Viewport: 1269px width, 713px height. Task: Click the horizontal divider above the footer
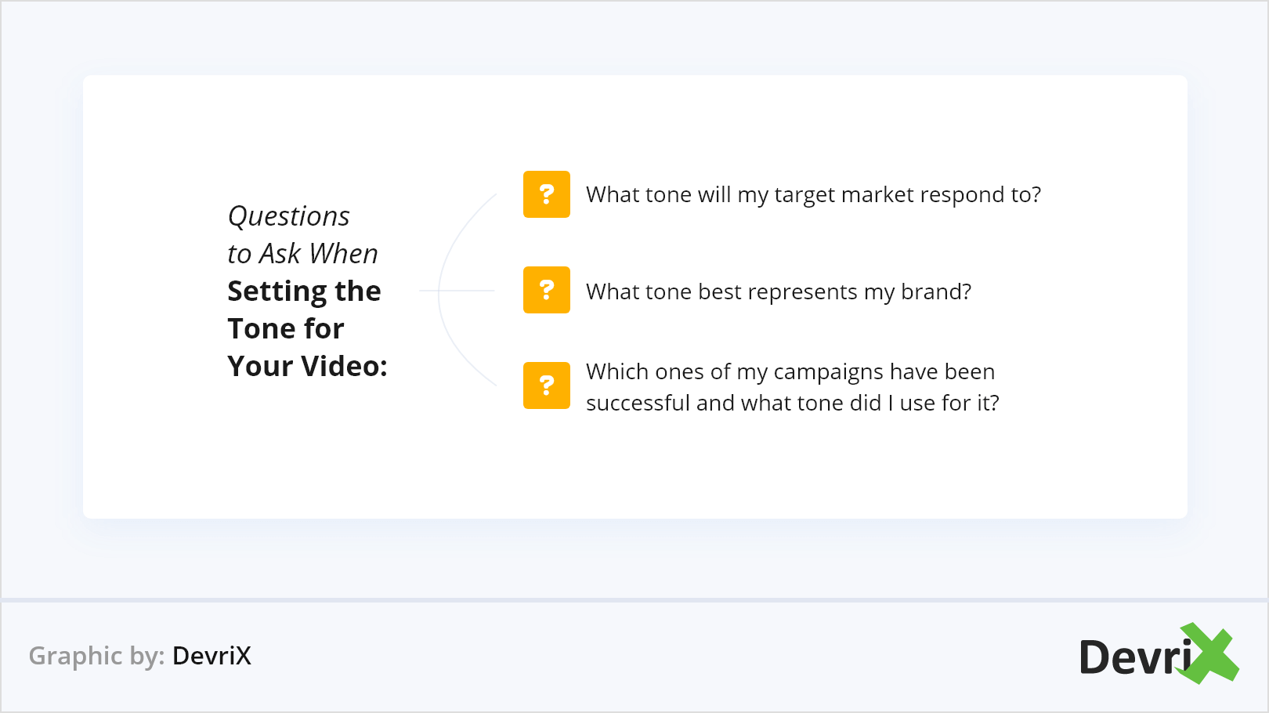pos(634,600)
